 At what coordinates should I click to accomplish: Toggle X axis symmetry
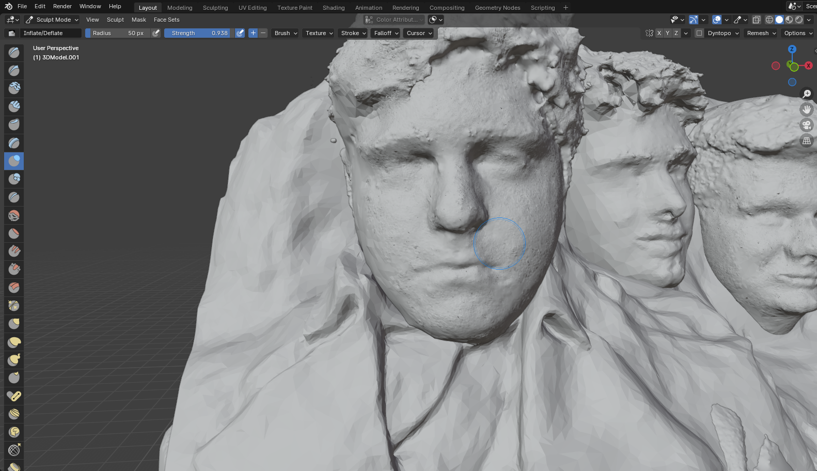(659, 33)
